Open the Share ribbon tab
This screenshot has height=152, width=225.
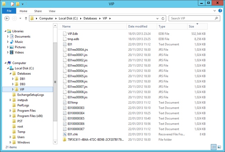(38, 11)
